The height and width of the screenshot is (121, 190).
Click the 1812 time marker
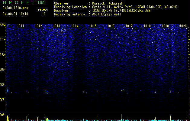38,26
